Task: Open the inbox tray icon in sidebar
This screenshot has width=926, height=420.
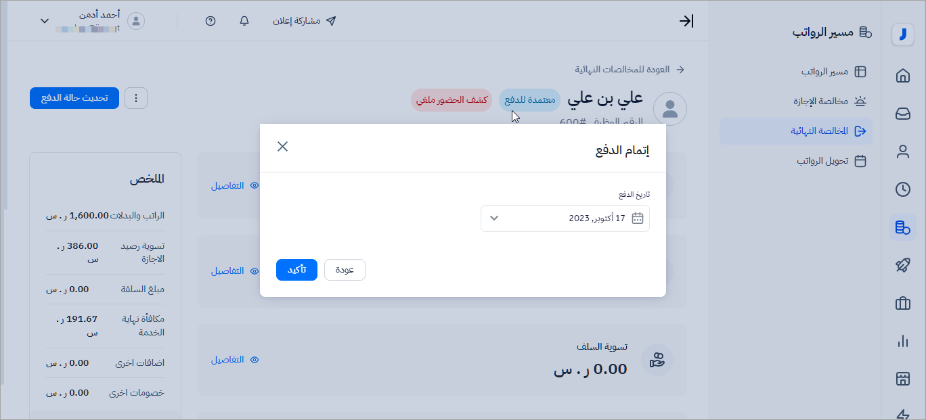Action: click(x=902, y=114)
